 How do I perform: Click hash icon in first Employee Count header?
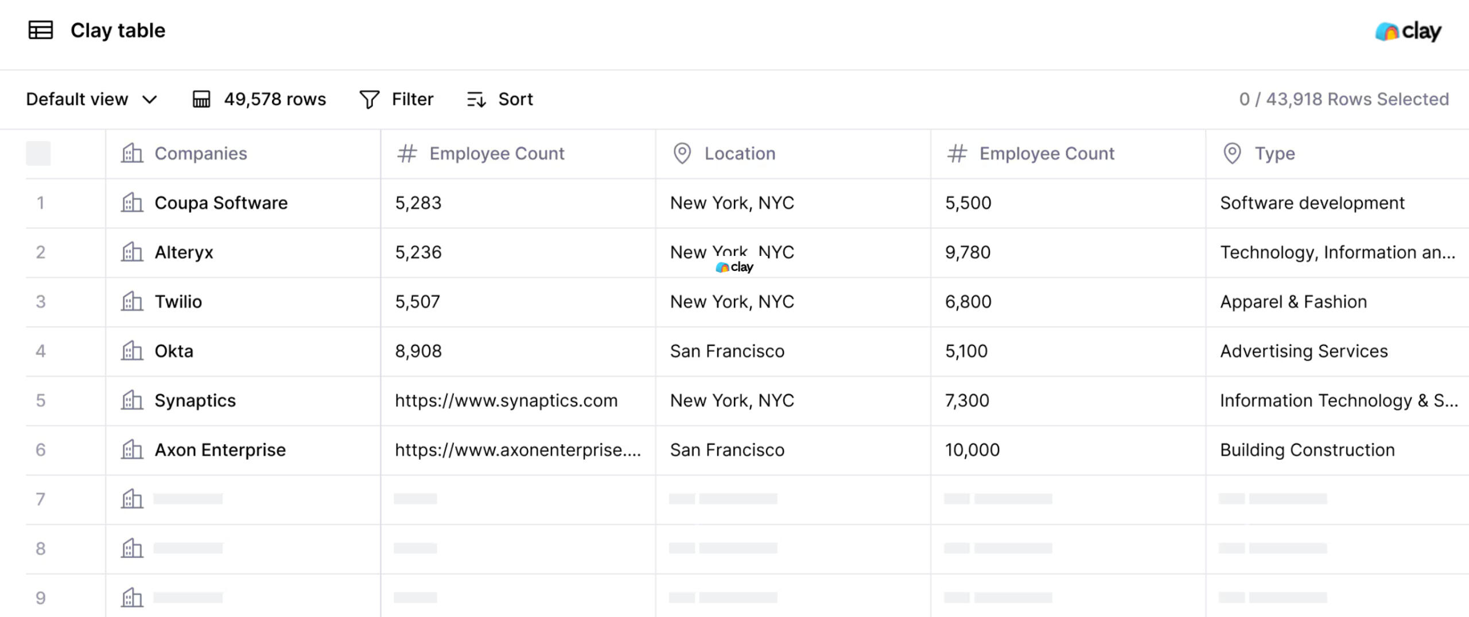click(407, 153)
